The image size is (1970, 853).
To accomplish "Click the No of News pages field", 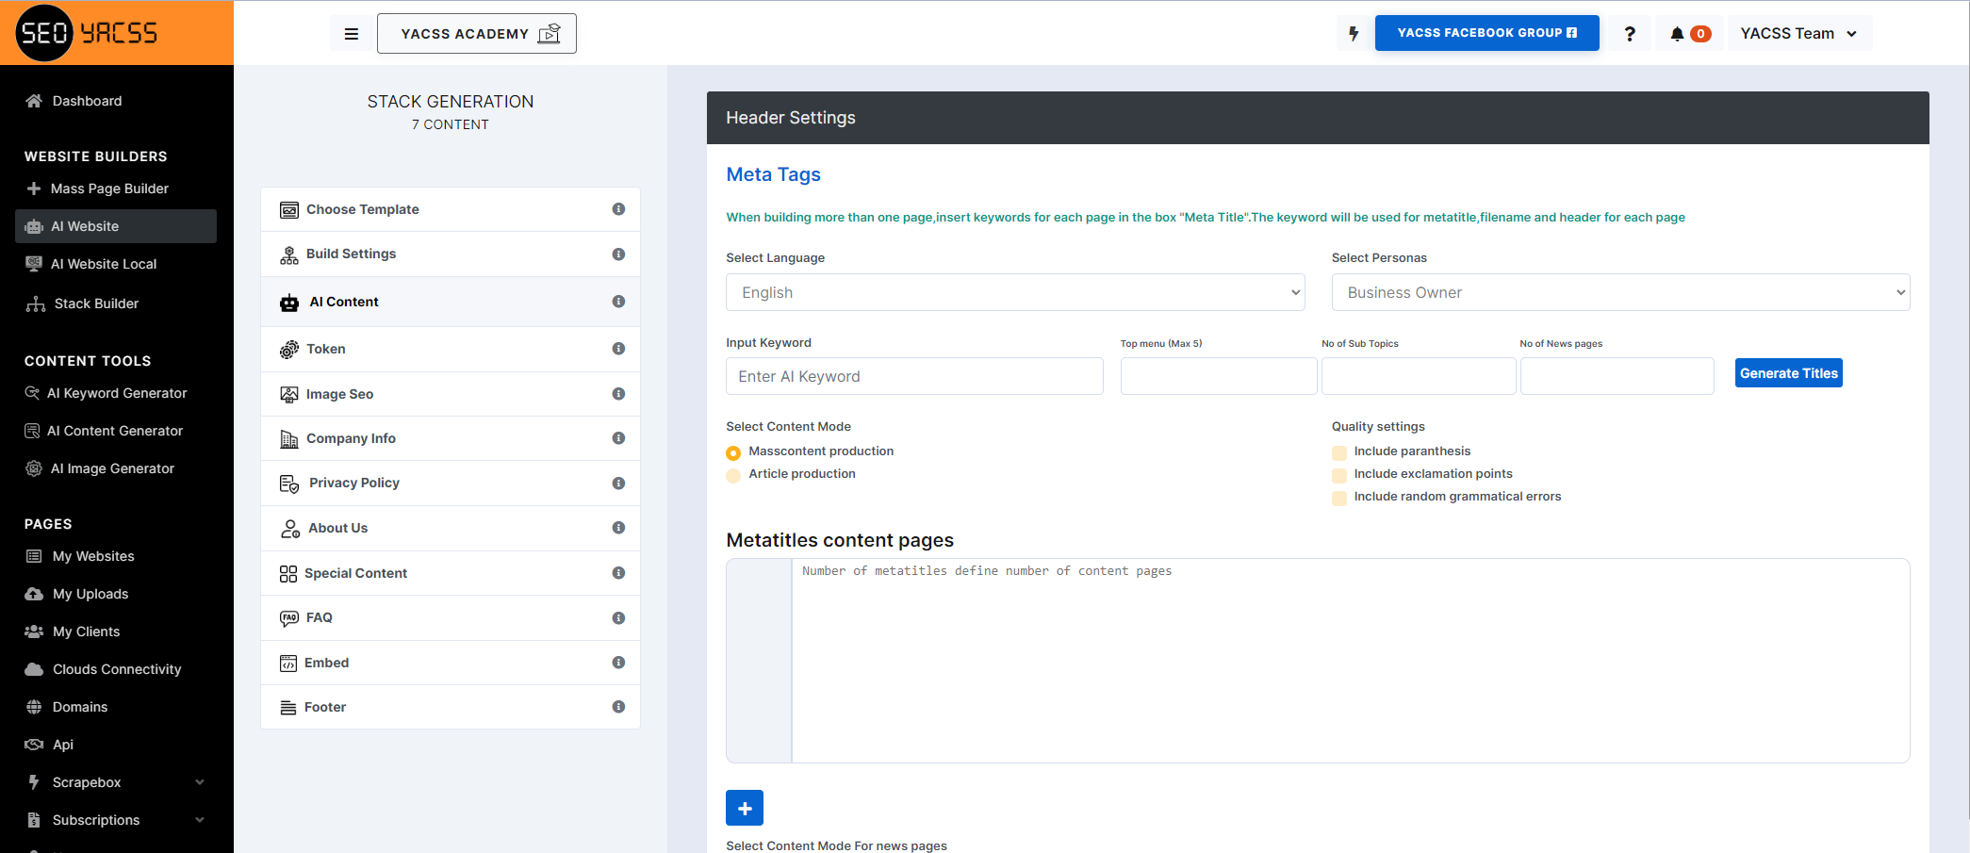I will (x=1617, y=376).
